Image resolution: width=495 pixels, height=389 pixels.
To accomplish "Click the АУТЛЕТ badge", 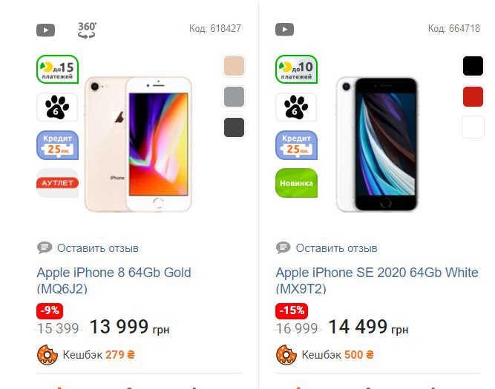I will tap(57, 183).
